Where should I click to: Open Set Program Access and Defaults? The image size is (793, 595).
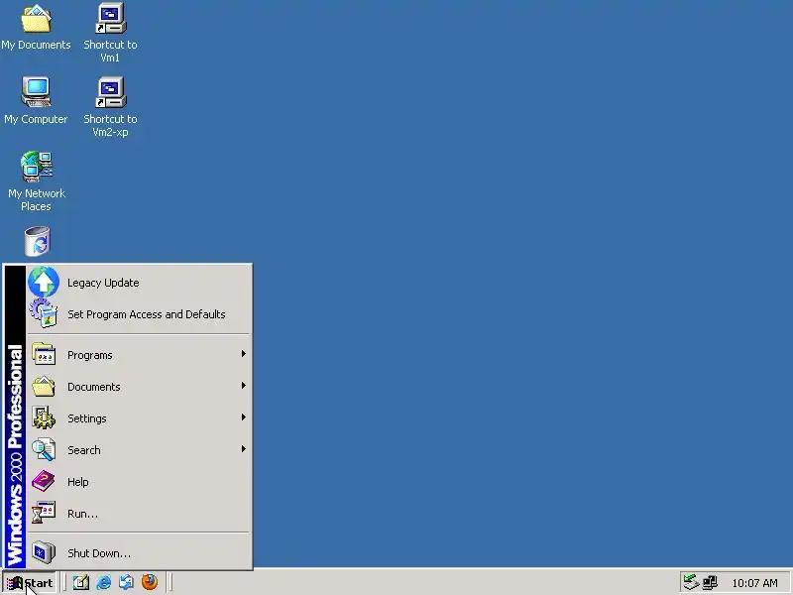click(x=139, y=314)
